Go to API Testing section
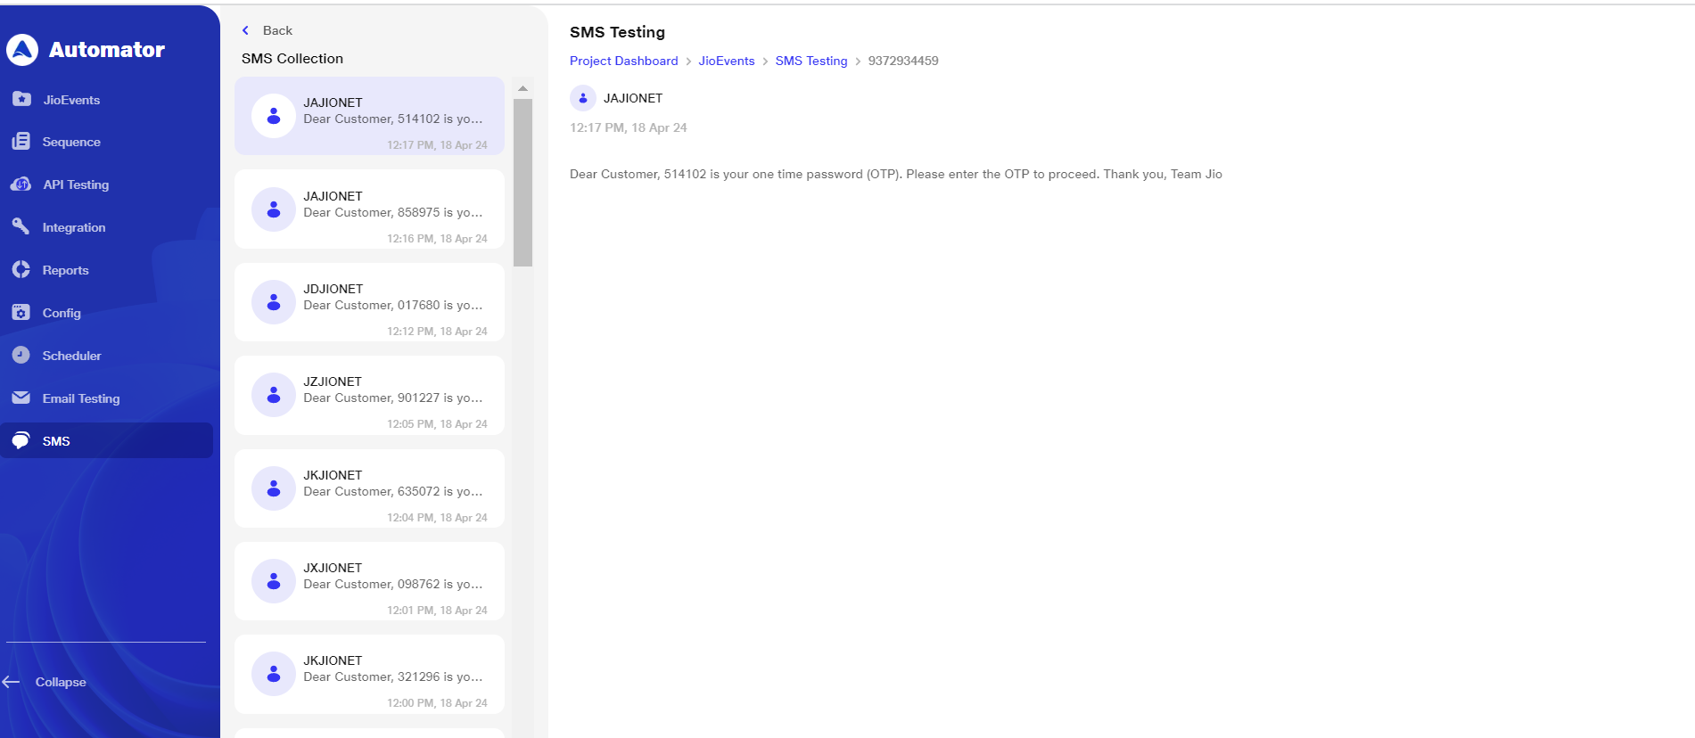Screen dimensions: 1695x738 point(76,184)
